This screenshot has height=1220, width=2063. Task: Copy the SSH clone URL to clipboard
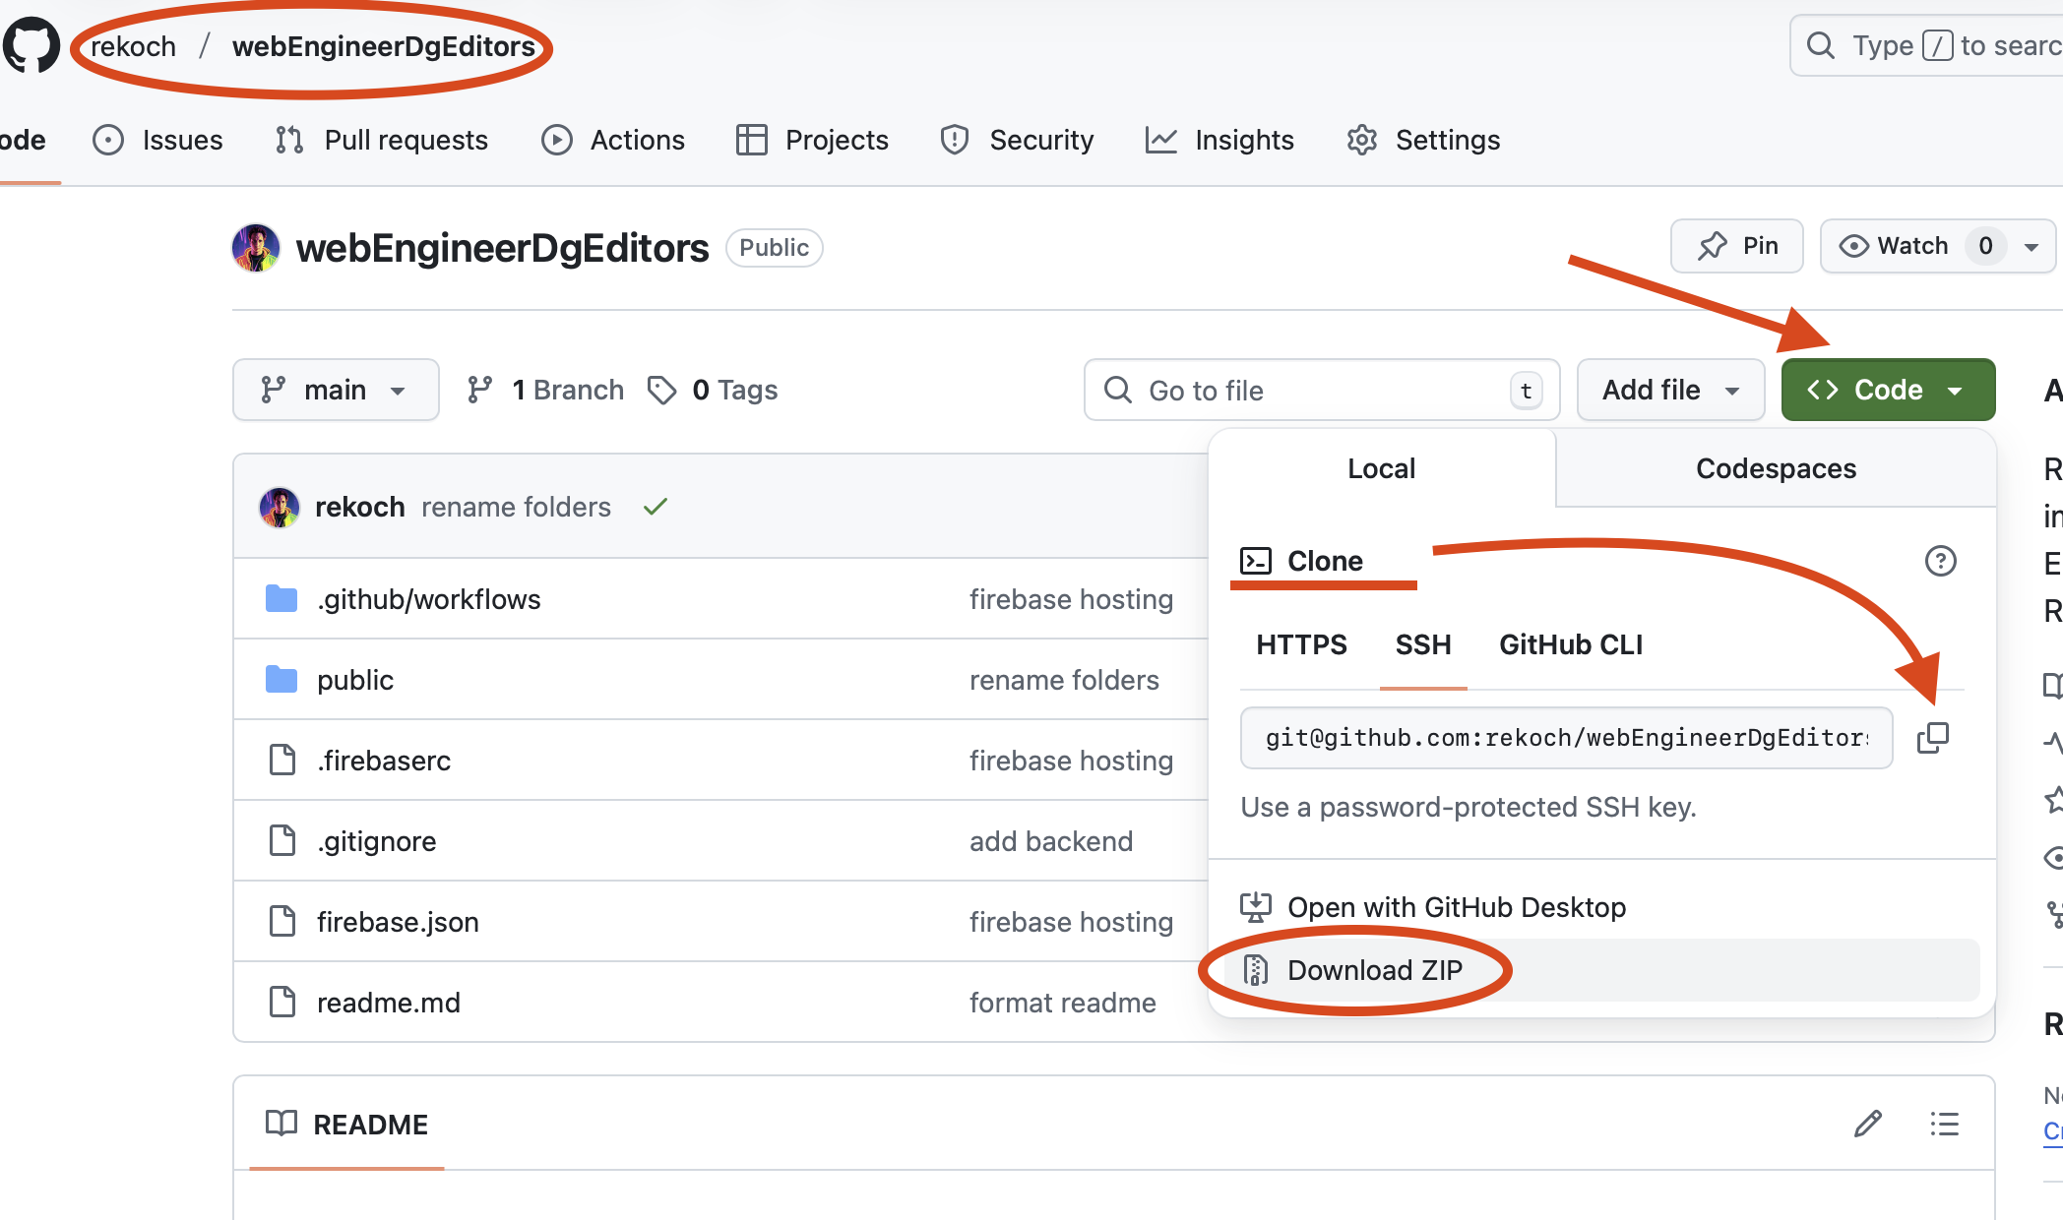pos(1933,738)
